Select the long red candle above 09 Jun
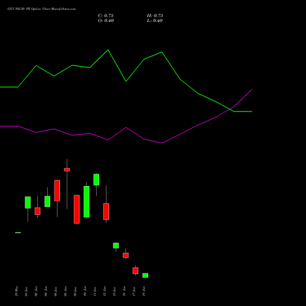The width and height of the screenshot is (306, 306). click(x=76, y=209)
